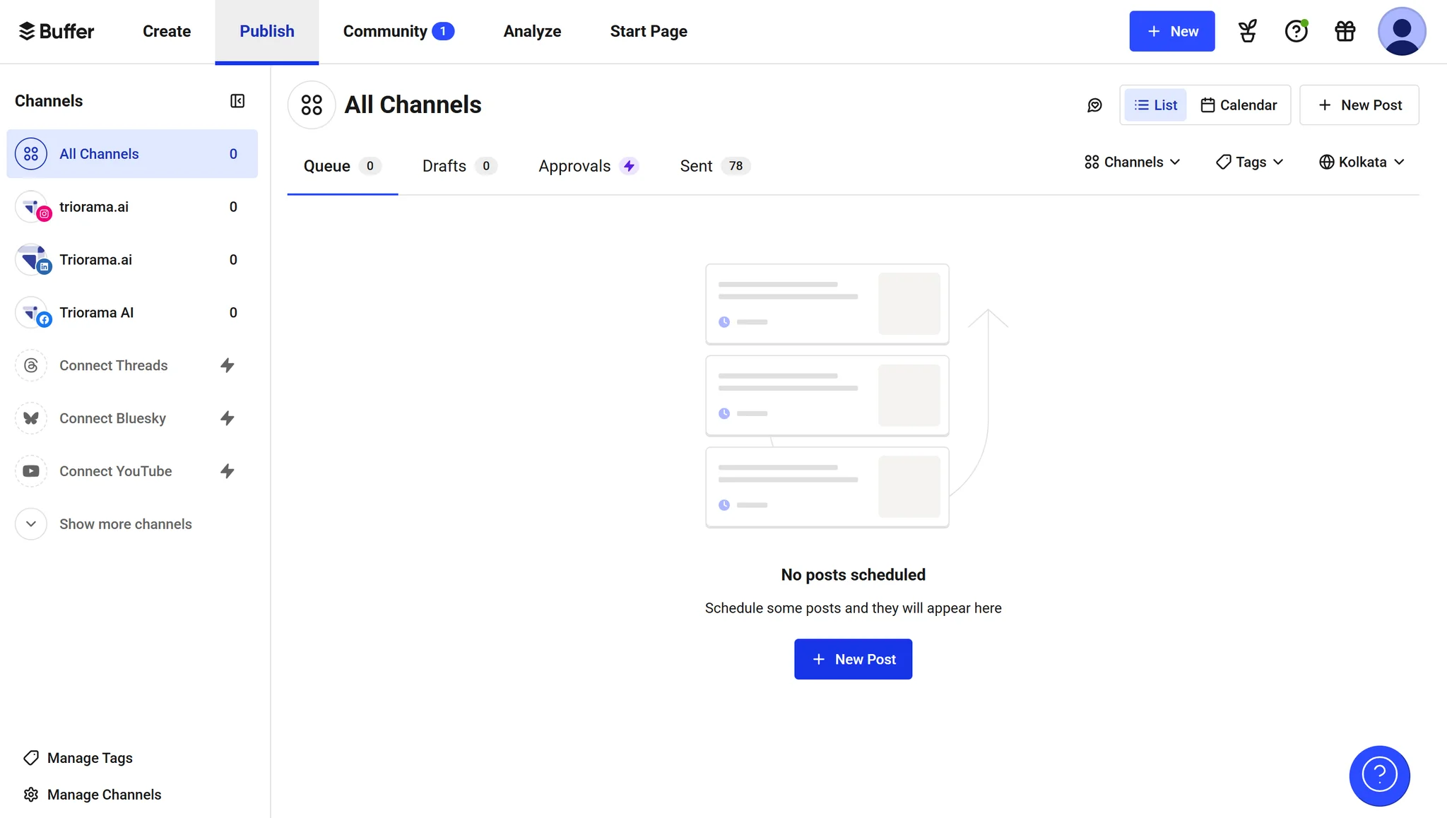1447x818 pixels.
Task: Select All Channels in the sidebar
Action: point(99,153)
